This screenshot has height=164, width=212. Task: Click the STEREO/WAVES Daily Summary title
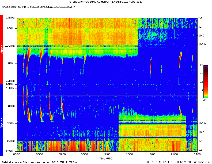tap(106, 2)
